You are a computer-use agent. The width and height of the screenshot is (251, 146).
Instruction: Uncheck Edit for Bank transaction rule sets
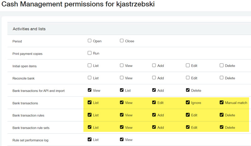[188, 127]
